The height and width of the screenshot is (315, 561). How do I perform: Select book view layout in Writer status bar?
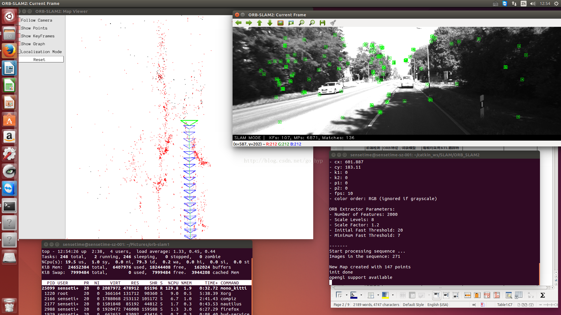click(531, 304)
